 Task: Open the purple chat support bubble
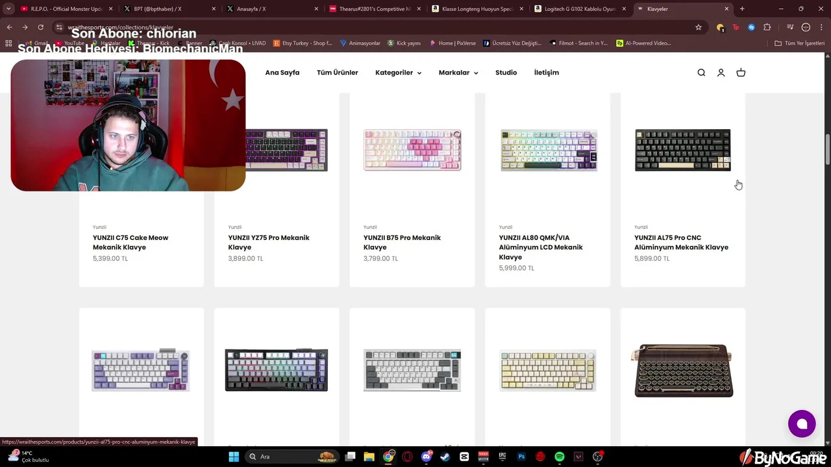click(802, 424)
